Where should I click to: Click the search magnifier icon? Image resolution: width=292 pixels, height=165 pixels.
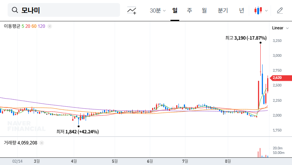click(x=15, y=10)
